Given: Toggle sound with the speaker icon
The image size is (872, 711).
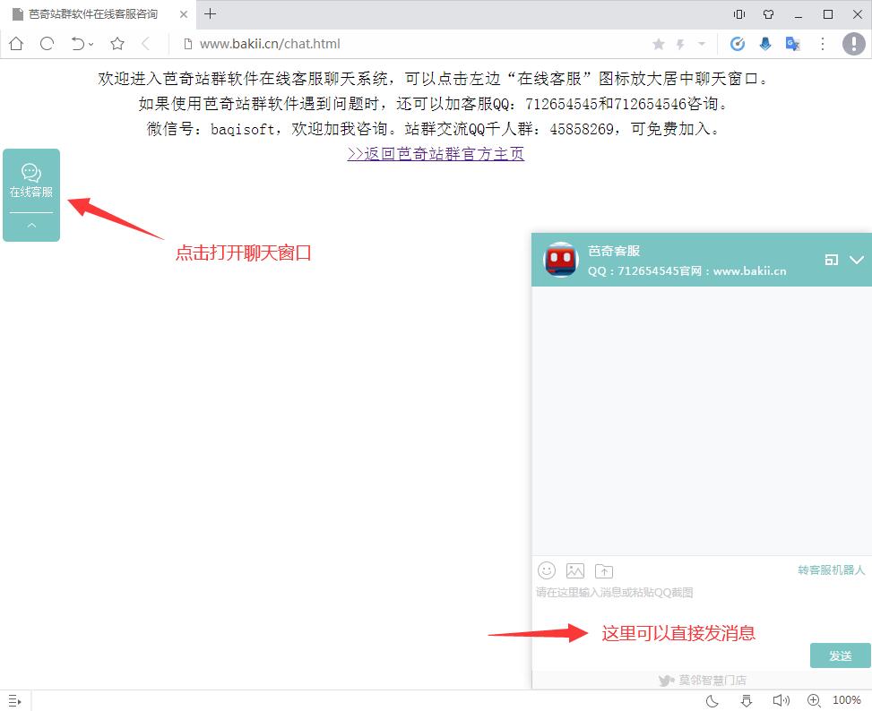Looking at the screenshot, I should pyautogui.click(x=781, y=701).
